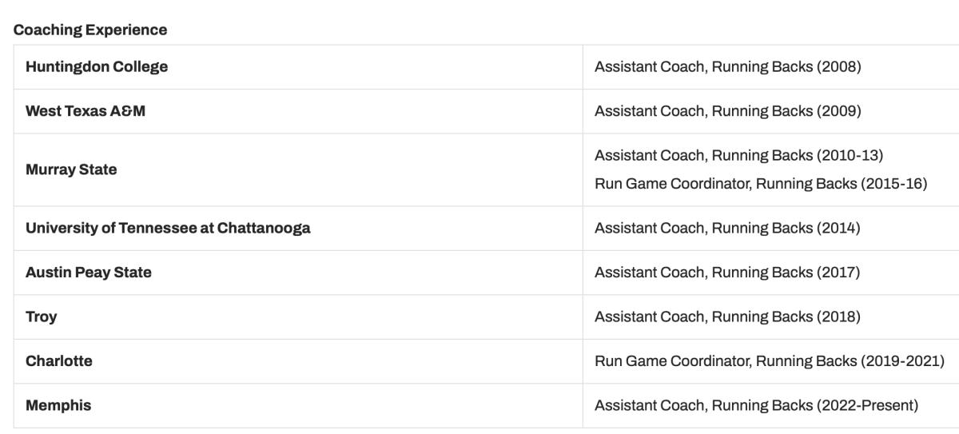Select Assistant Coach, Running Backs (2017)
This screenshot has width=959, height=434.
coord(727,273)
